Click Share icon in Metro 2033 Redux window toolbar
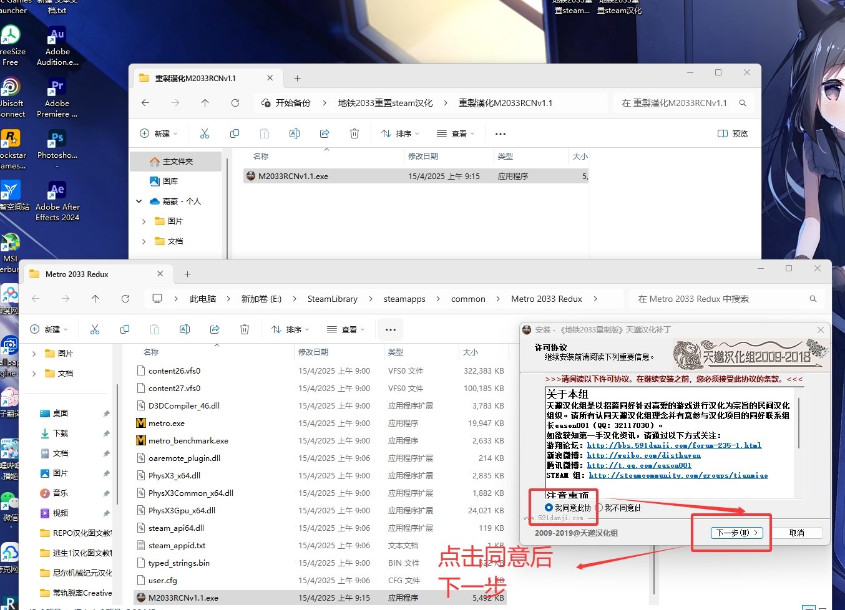Viewport: 845px width, 610px height. [x=215, y=329]
